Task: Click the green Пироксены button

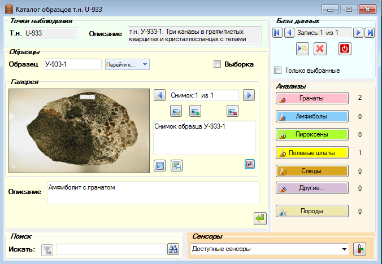Action: [312, 134]
